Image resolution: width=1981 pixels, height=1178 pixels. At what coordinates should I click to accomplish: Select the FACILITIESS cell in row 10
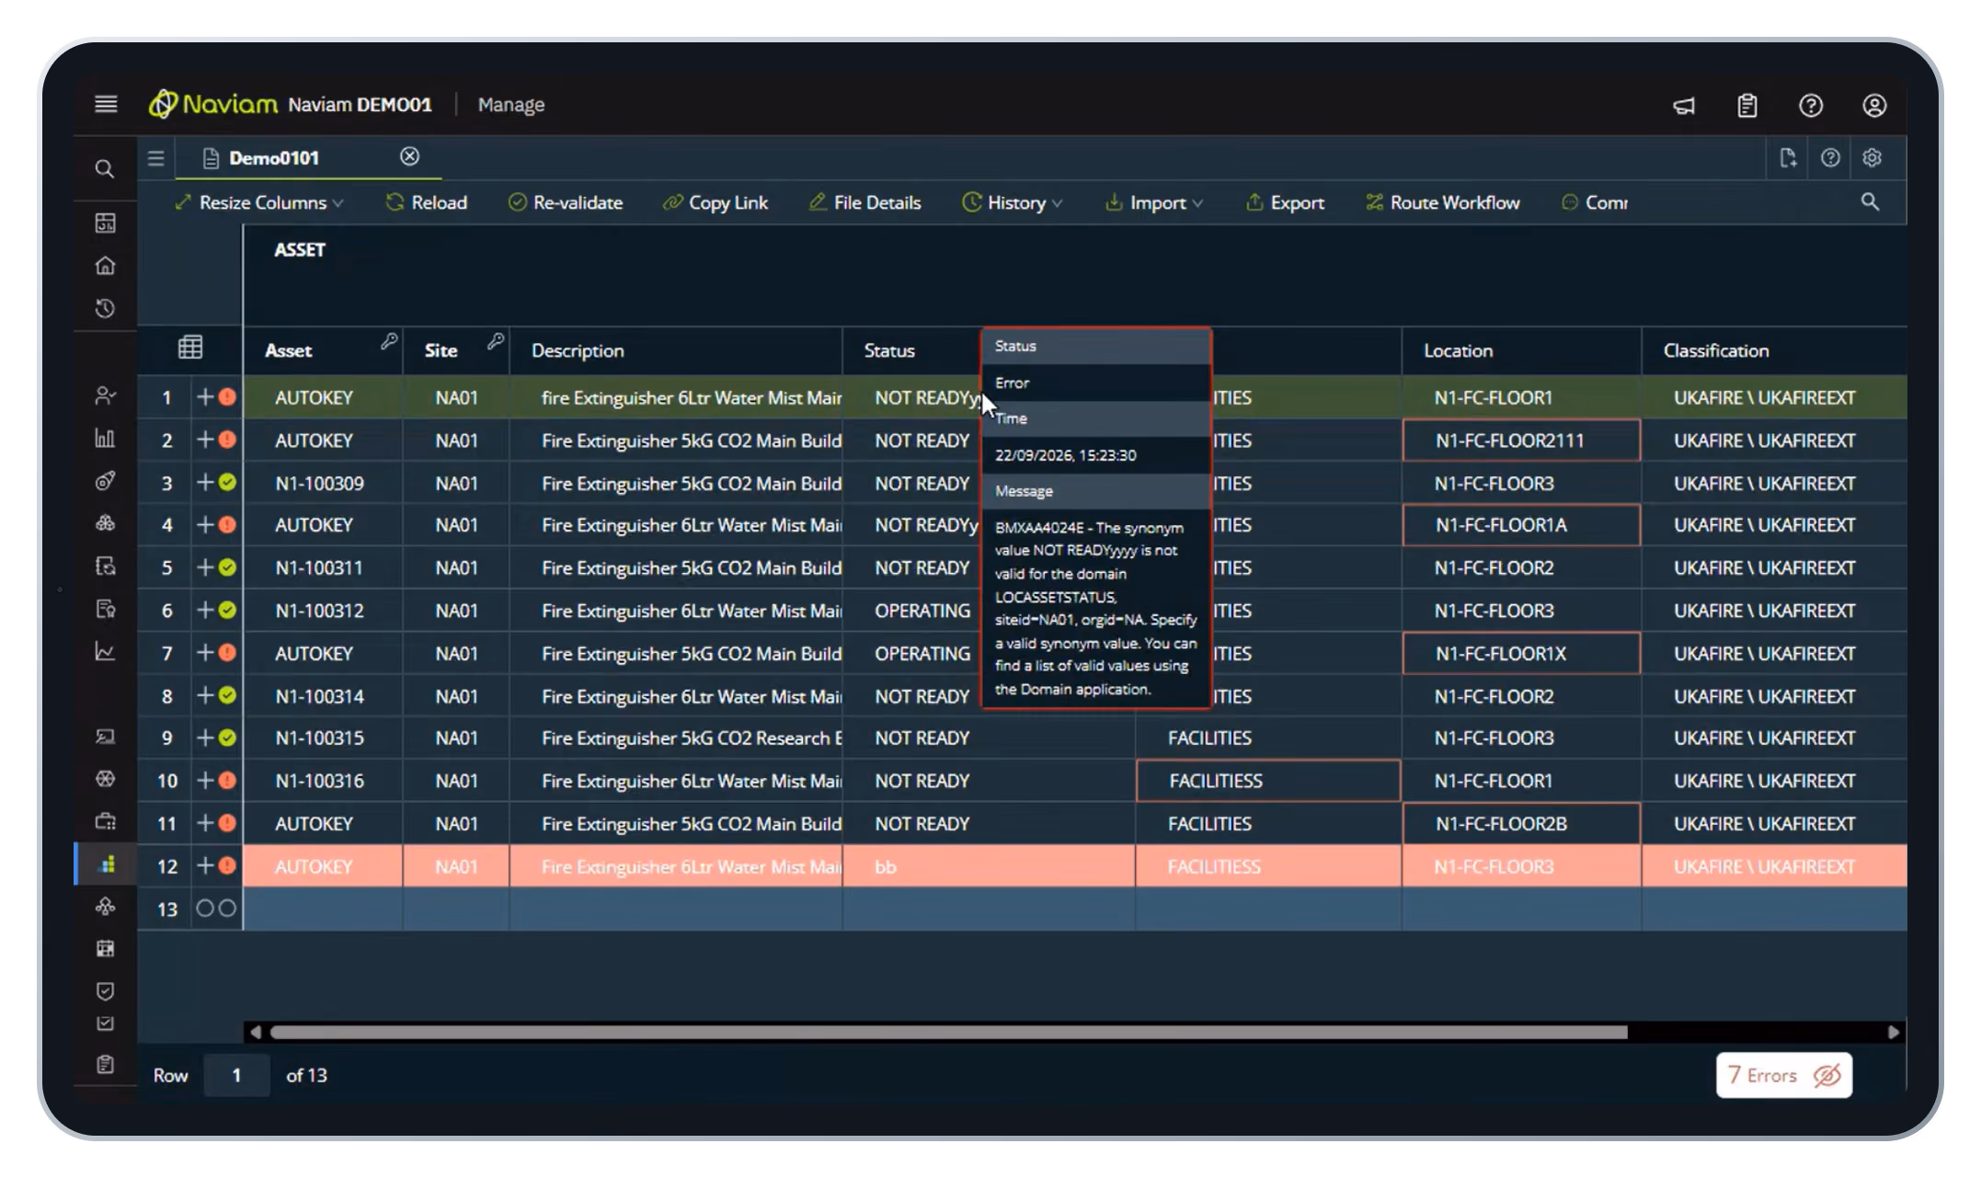[1268, 781]
